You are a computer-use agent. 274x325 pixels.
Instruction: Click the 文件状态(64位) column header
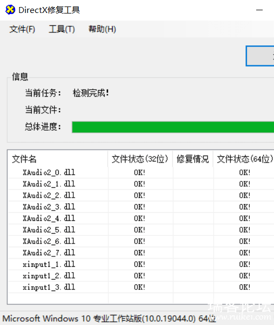(x=244, y=159)
